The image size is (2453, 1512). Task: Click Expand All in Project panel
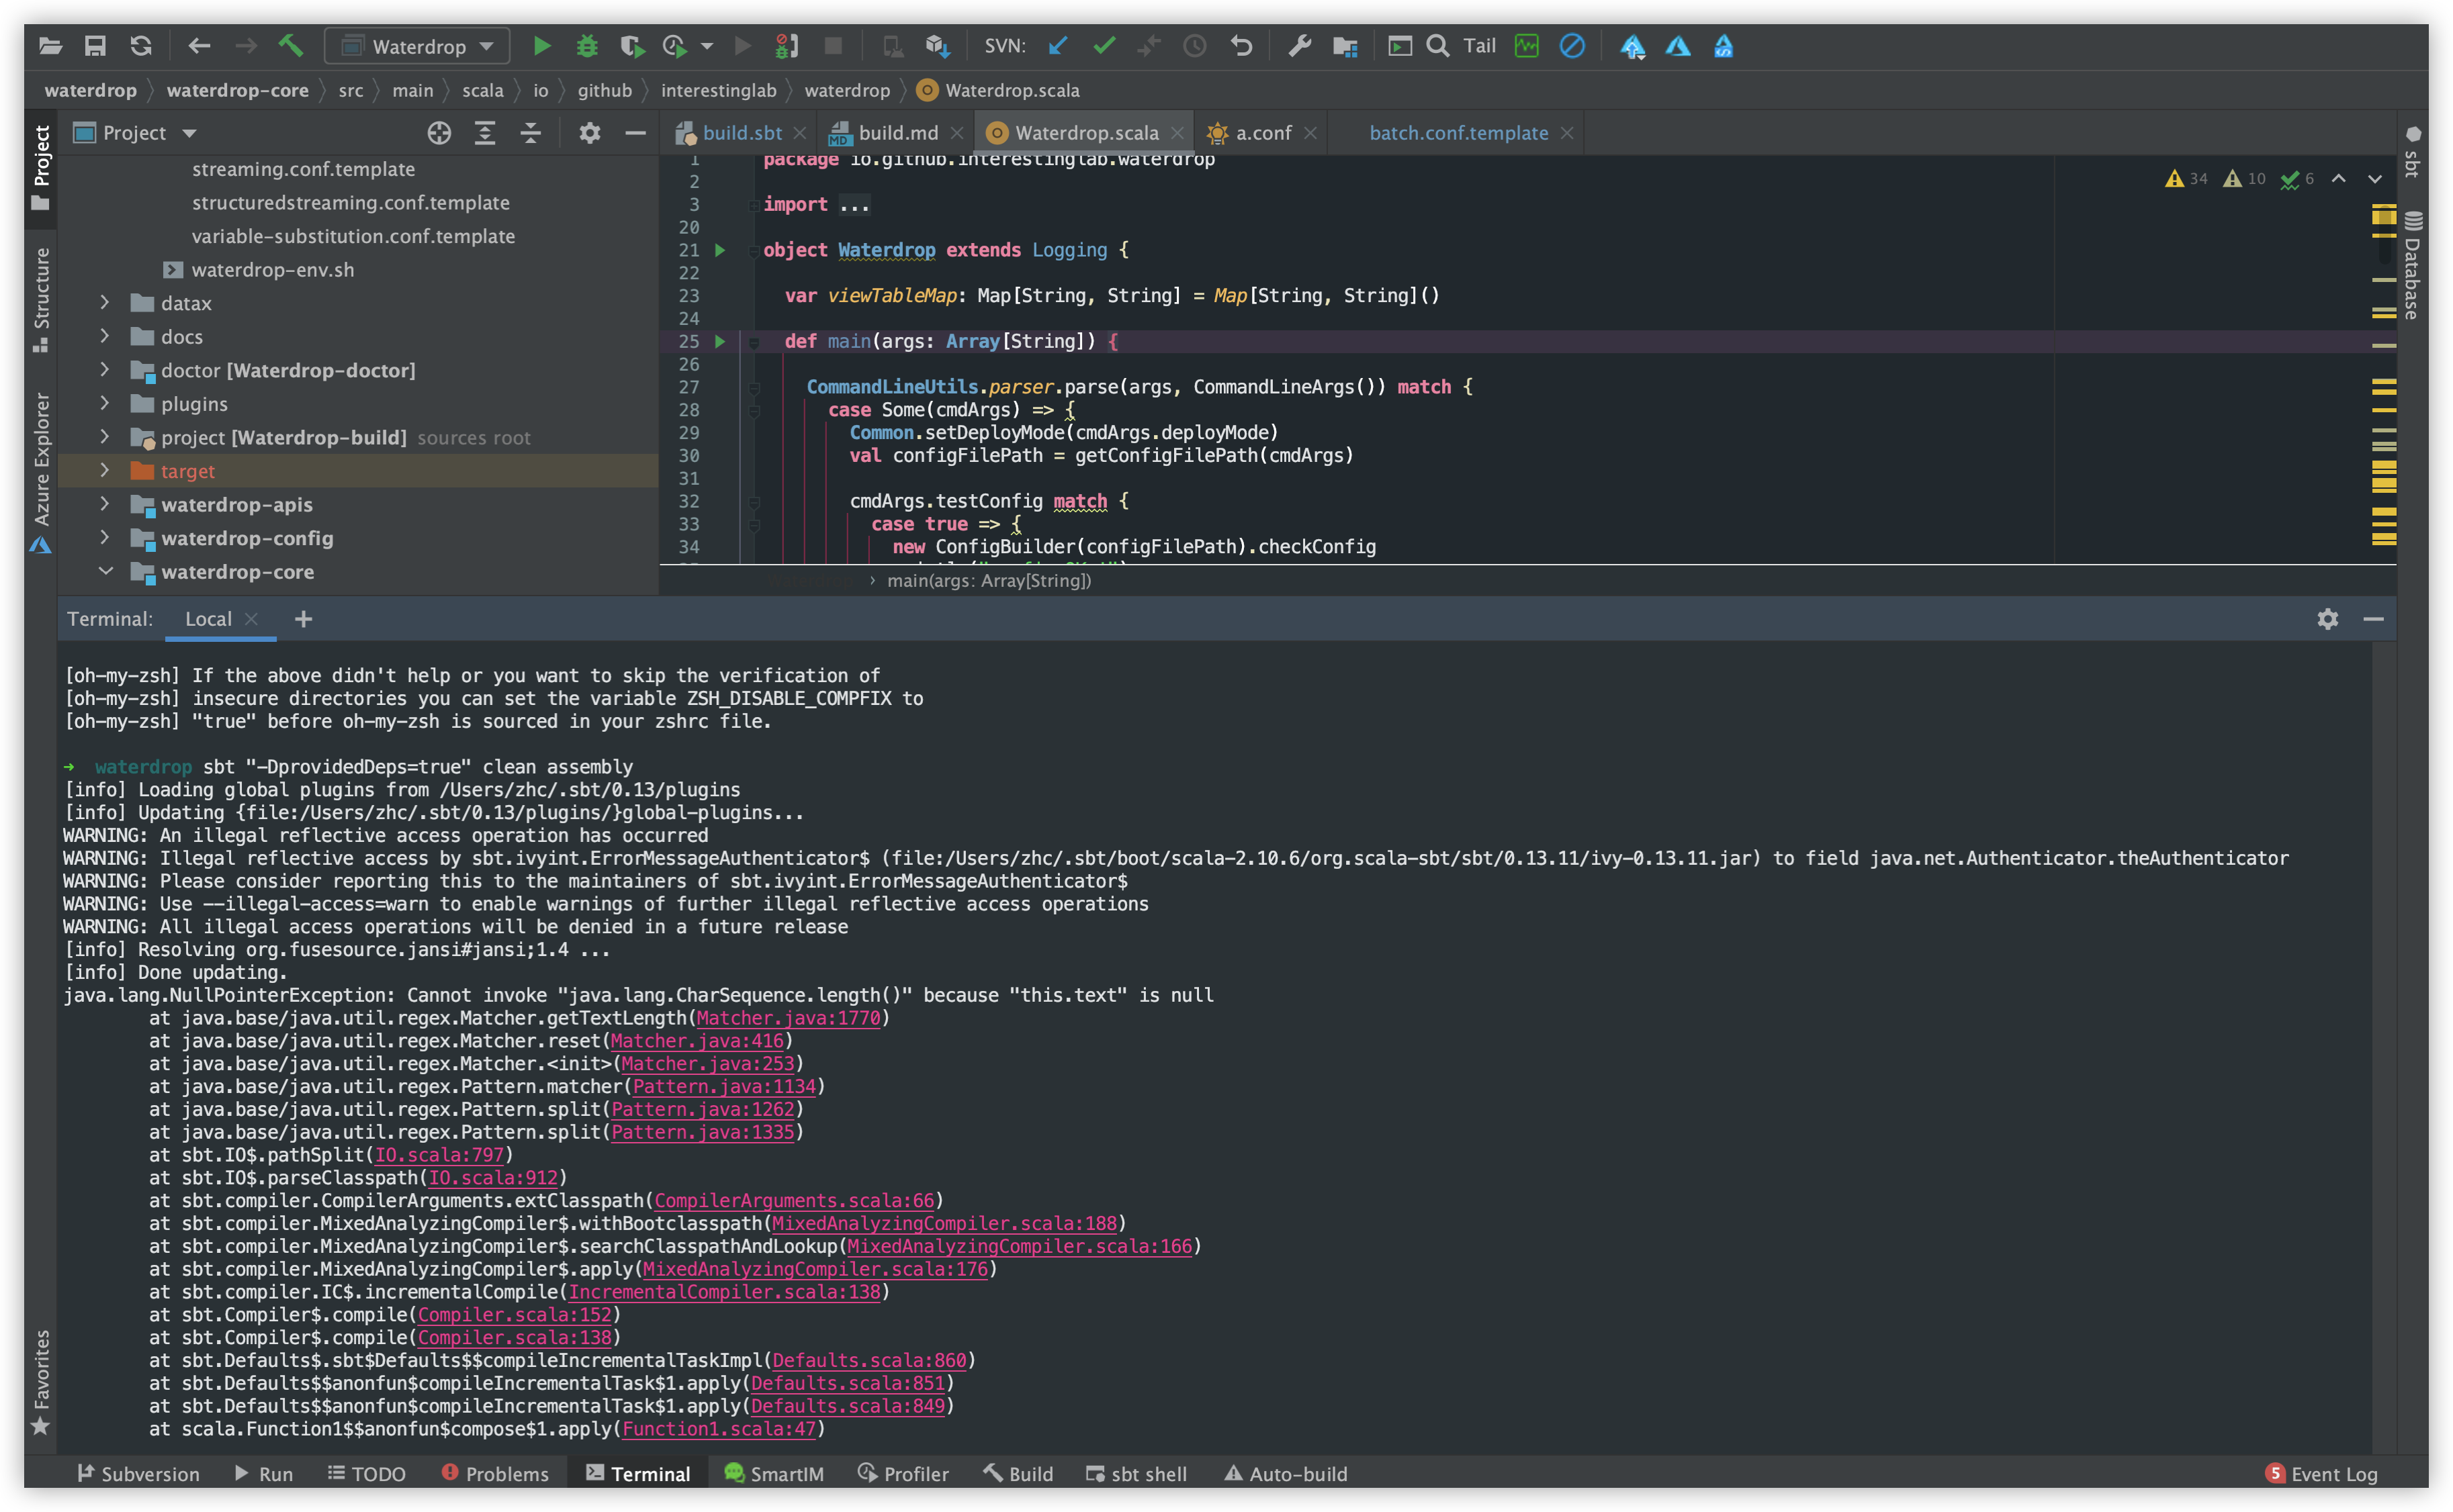click(485, 133)
